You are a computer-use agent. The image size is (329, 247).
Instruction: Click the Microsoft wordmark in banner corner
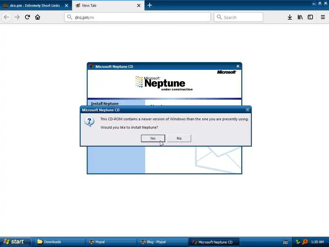[x=227, y=72]
